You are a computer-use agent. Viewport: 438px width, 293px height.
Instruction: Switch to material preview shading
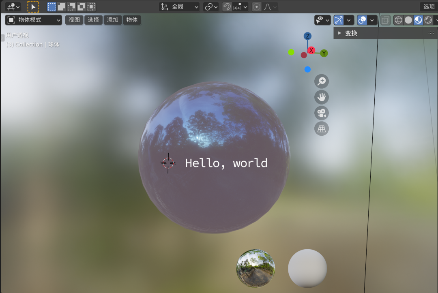418,20
